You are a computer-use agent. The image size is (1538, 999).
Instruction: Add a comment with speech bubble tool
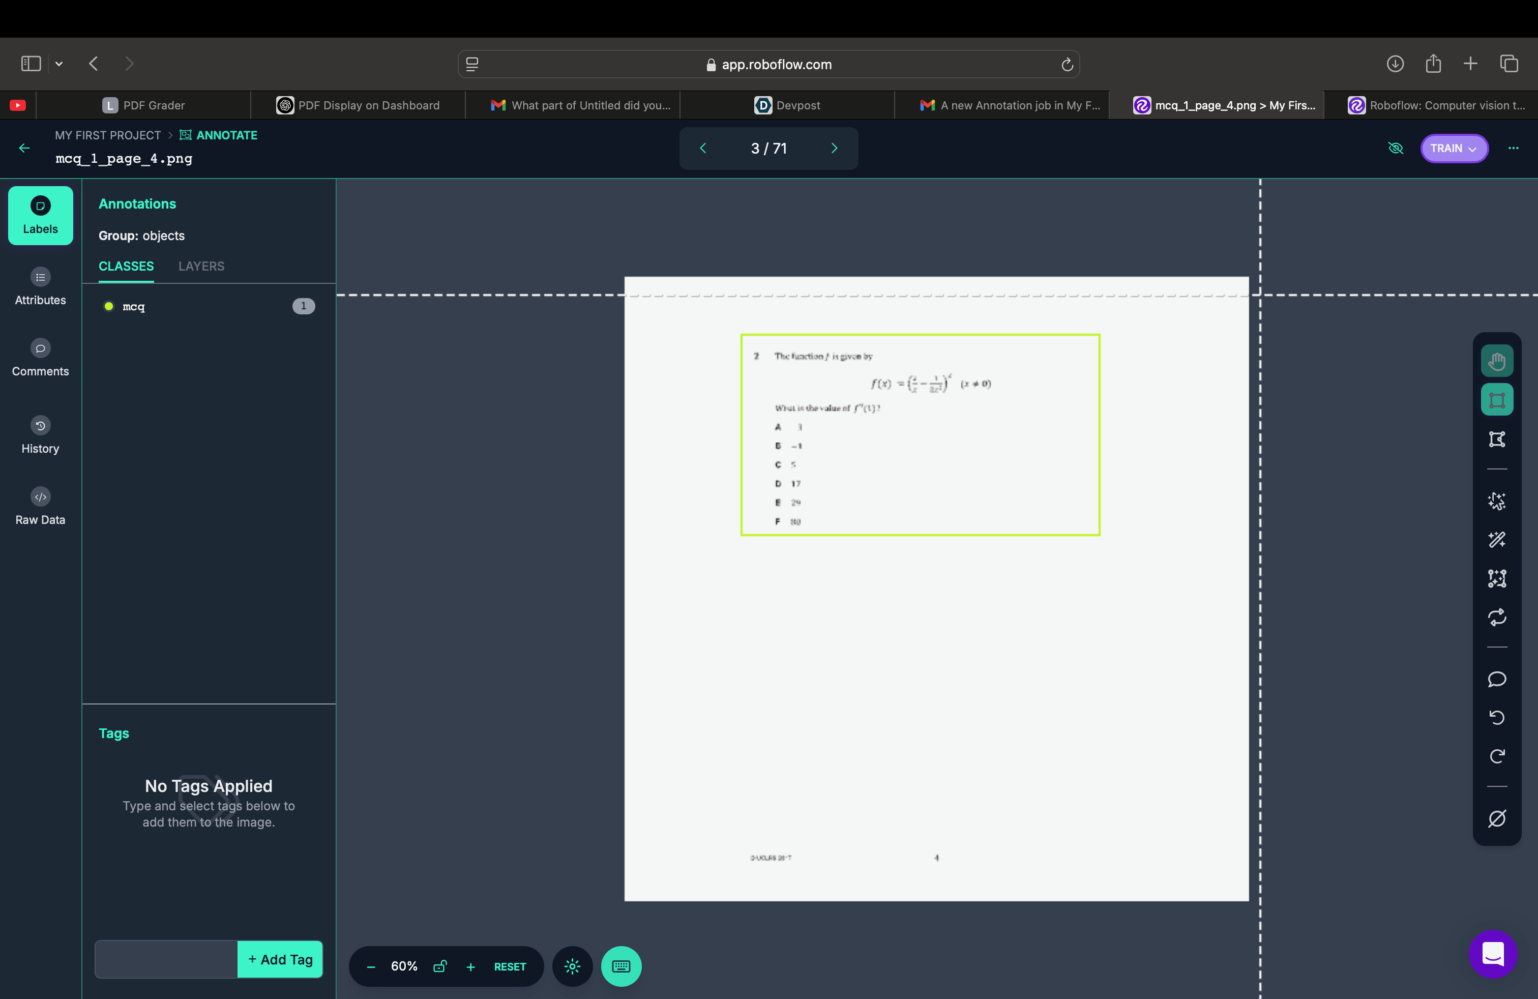[x=1497, y=679]
